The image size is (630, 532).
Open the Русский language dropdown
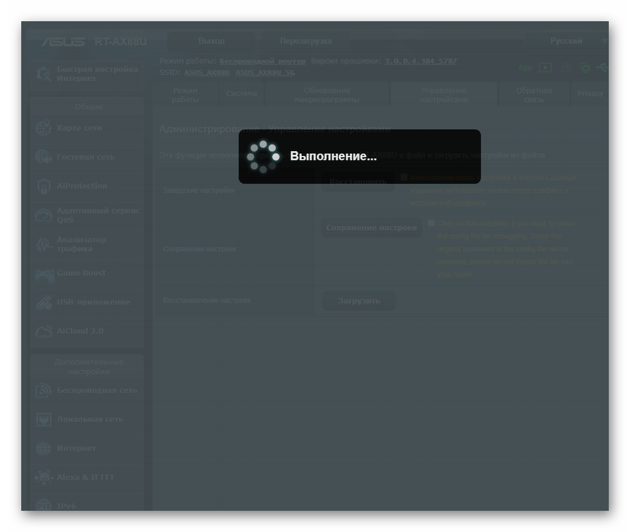566,41
